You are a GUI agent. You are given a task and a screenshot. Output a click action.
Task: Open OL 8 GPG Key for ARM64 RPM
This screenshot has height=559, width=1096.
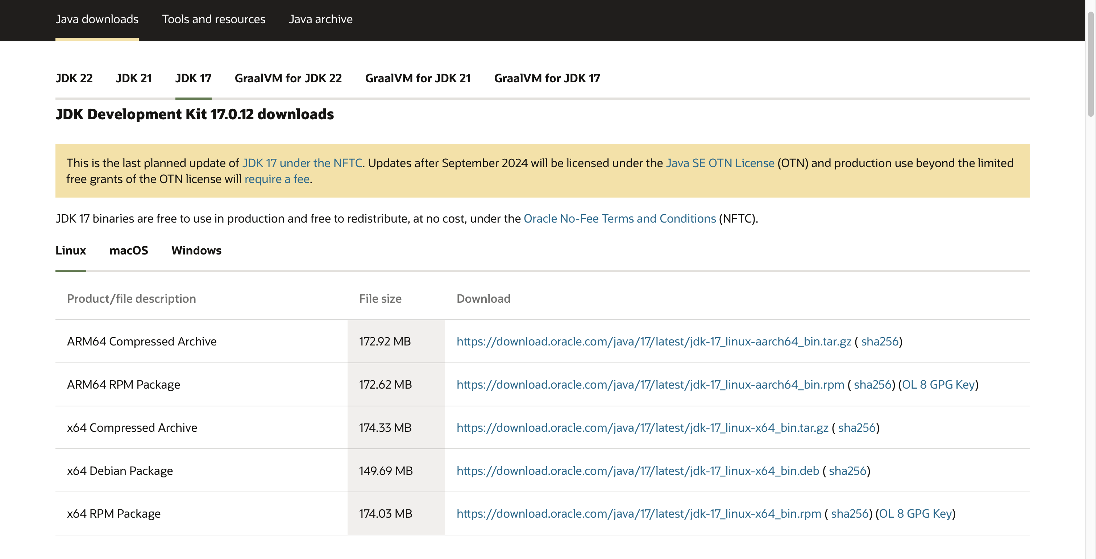(x=938, y=384)
